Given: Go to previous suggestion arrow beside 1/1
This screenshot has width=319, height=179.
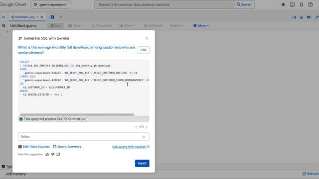Looking at the screenshot, I should pyautogui.click(x=136, y=127).
